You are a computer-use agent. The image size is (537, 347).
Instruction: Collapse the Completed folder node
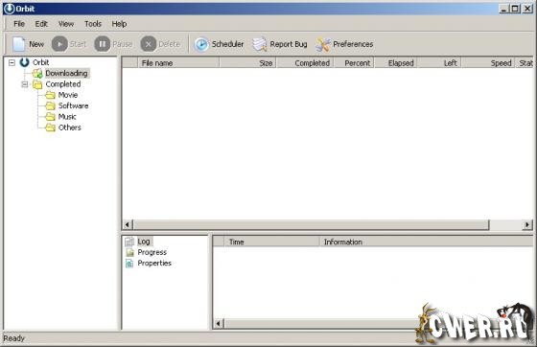click(x=25, y=84)
